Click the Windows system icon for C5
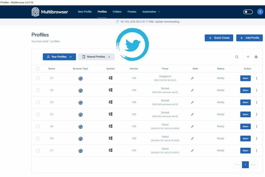 (x=111, y=90)
